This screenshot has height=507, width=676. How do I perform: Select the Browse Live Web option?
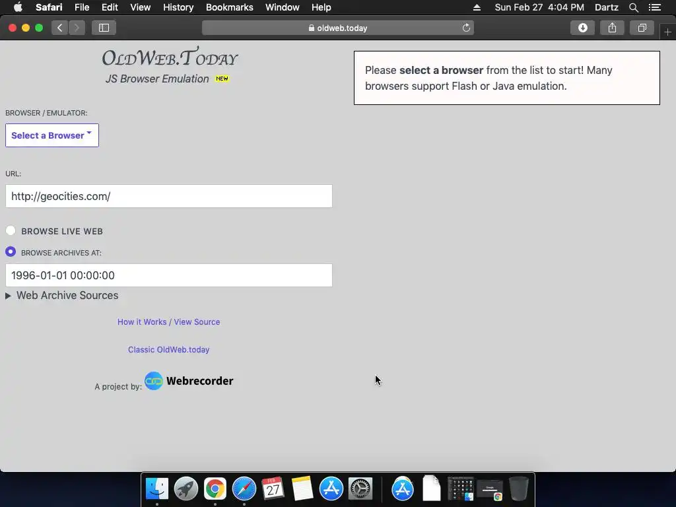11,230
